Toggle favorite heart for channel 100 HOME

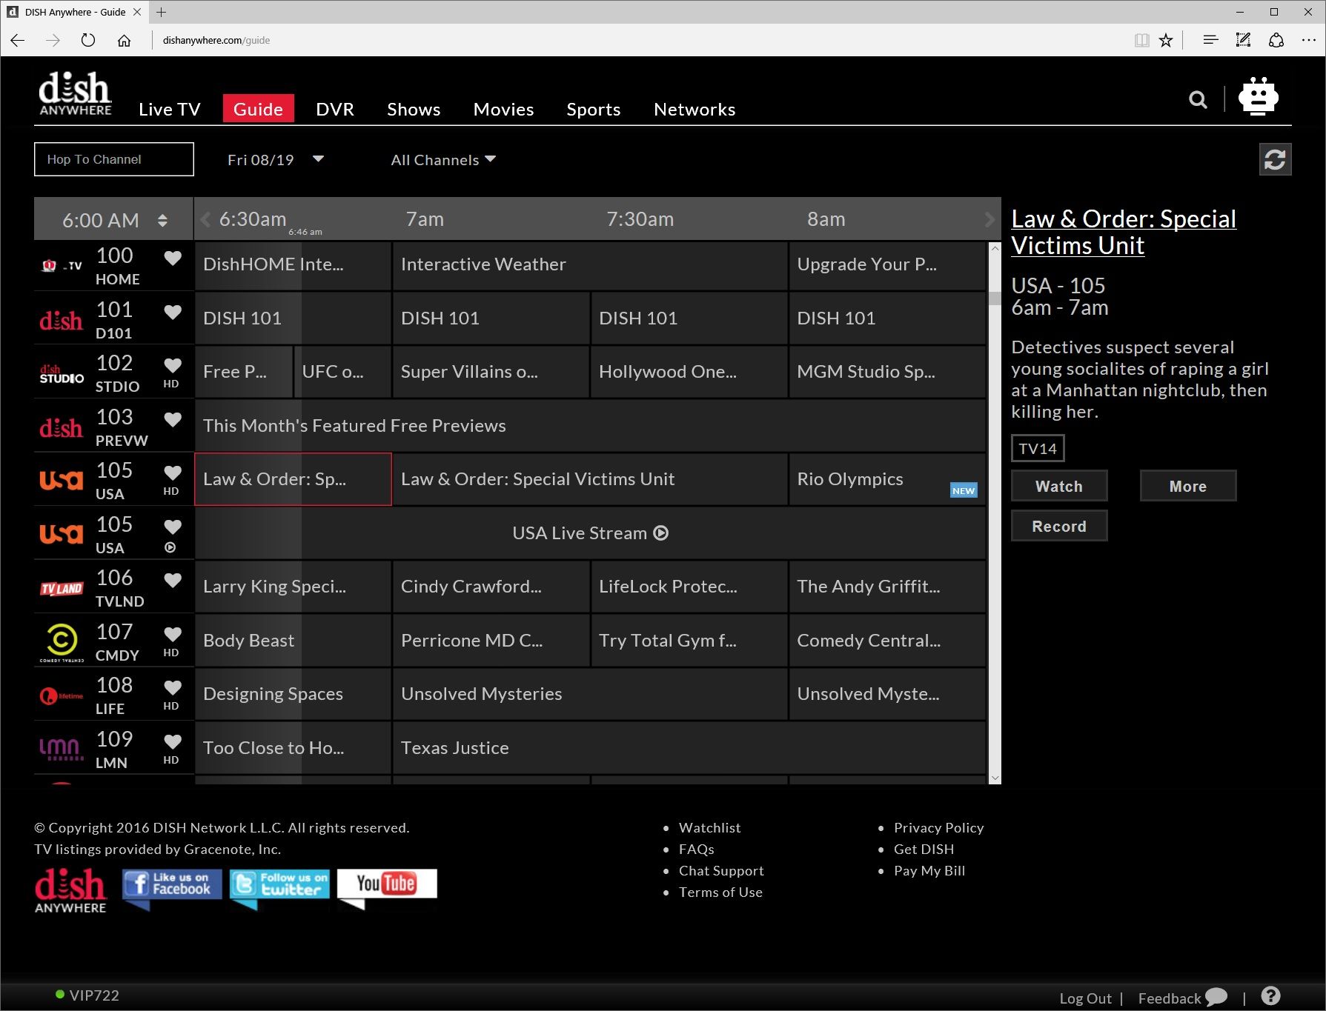(173, 258)
